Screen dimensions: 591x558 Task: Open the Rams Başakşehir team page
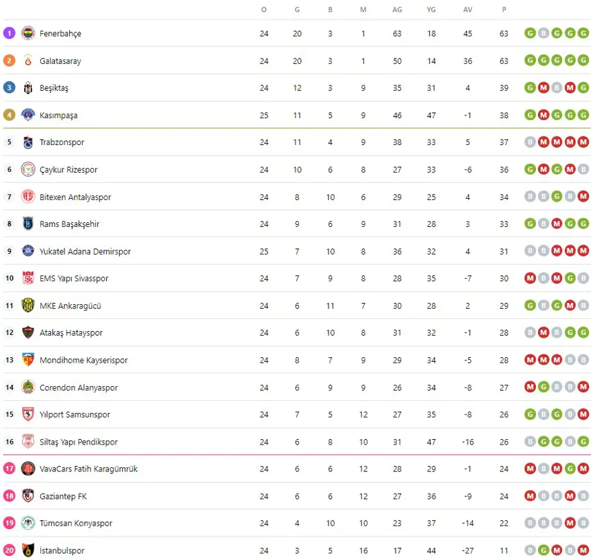coord(69,224)
